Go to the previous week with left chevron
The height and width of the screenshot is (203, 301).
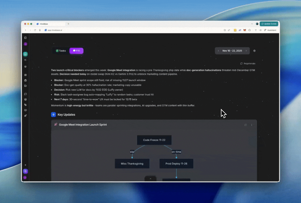point(218,51)
